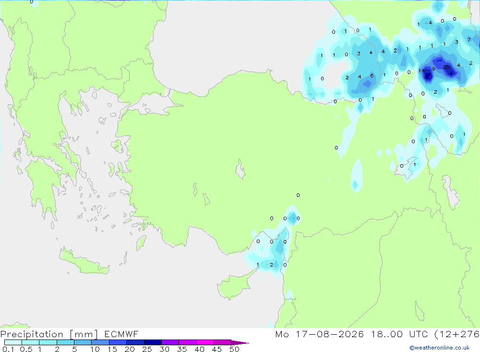The height and width of the screenshot is (352, 480).
Task: Click the '(12+276' forecast offset text
Action: coord(457,334)
